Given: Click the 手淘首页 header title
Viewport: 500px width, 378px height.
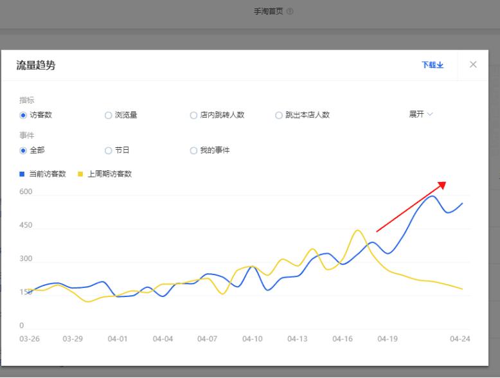Looking at the screenshot, I should [268, 12].
